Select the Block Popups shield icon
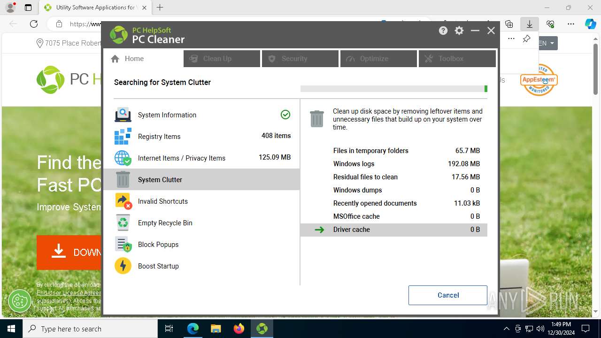The height and width of the screenshot is (338, 601). point(123,244)
